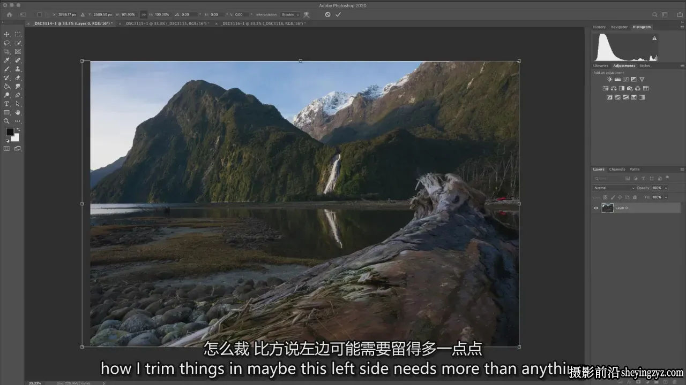Add a Brightness/Contrast adjustment
This screenshot has width=686, height=385.
(x=609, y=80)
